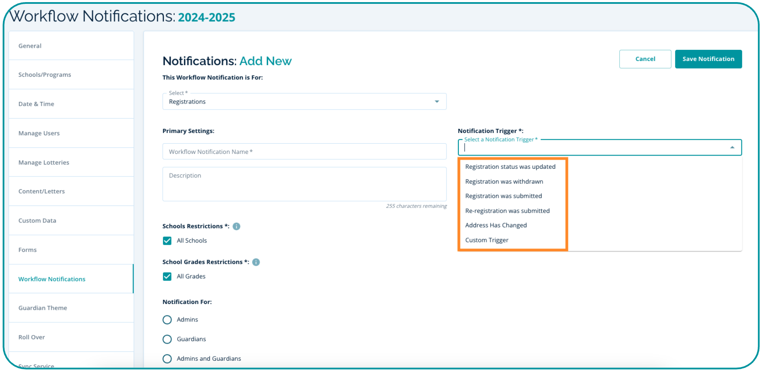Click the Cancel button
This screenshot has height=376, width=764.
(x=645, y=59)
